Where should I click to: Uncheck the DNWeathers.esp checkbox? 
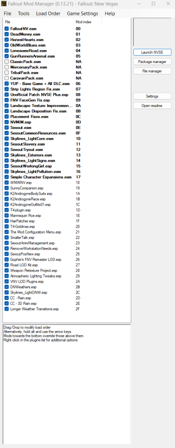[7, 287]
